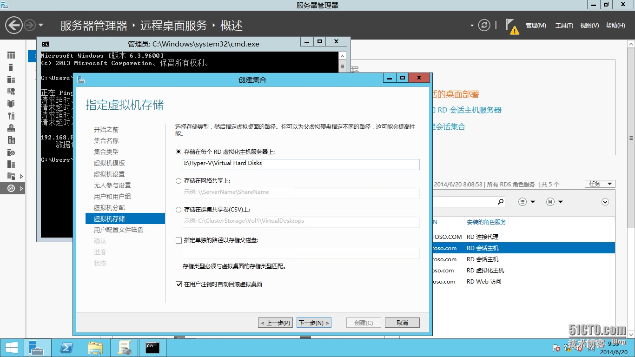Select the certificate ribbon icon in sidebar

(11, 92)
